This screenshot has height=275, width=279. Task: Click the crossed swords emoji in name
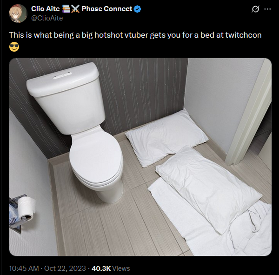[75, 9]
